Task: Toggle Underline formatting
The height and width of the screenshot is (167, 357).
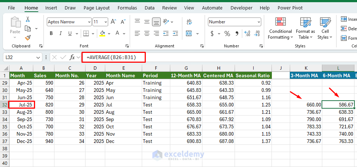Action: pyautogui.click(x=70, y=34)
